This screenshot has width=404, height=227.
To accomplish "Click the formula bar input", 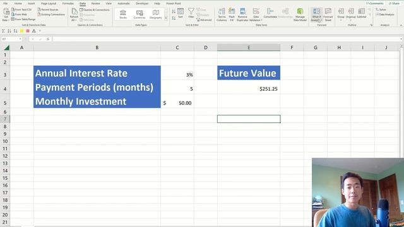I will [x=226, y=39].
